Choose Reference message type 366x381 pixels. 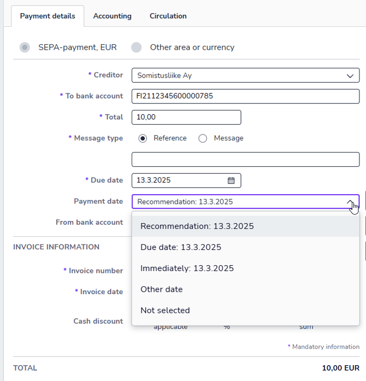coord(143,138)
